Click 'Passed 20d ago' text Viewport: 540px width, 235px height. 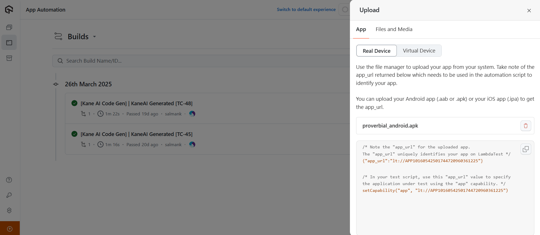[x=142, y=145]
